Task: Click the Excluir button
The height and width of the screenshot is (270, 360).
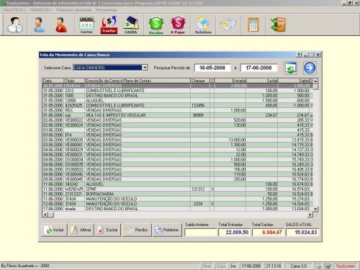Action: [108, 230]
